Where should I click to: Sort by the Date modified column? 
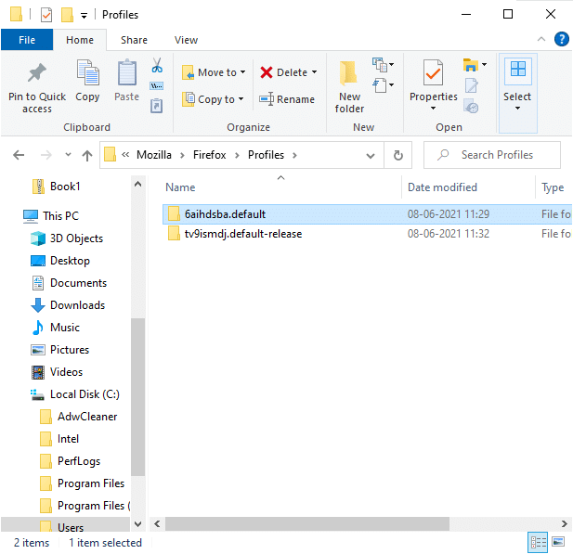[442, 187]
